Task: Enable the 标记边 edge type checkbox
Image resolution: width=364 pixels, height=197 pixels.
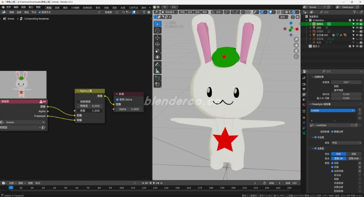Action: 332,175
